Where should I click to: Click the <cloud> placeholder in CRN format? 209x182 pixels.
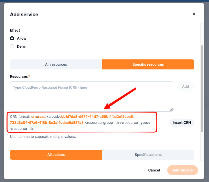[x=53, y=117]
